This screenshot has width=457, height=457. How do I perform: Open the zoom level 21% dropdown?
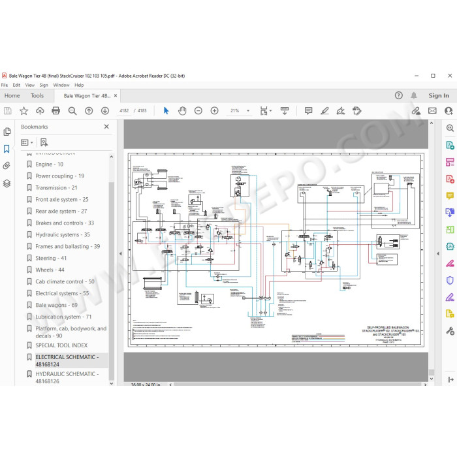point(248,111)
